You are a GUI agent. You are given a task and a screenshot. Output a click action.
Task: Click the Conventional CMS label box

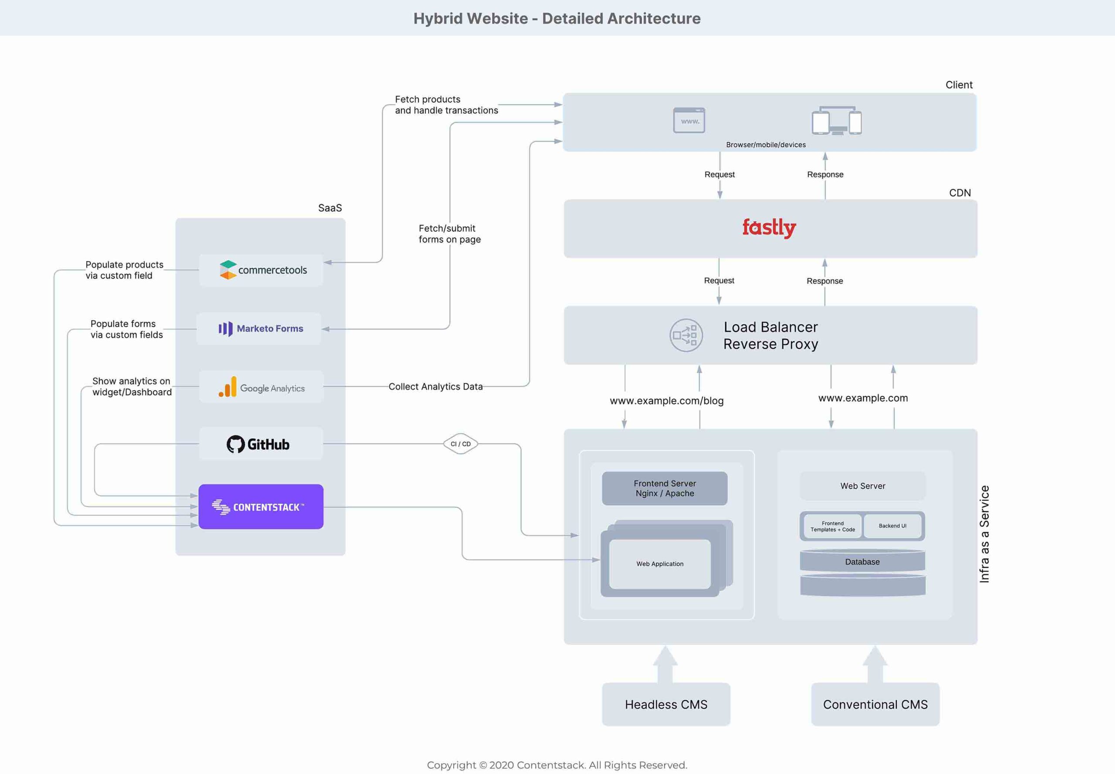[x=875, y=705]
